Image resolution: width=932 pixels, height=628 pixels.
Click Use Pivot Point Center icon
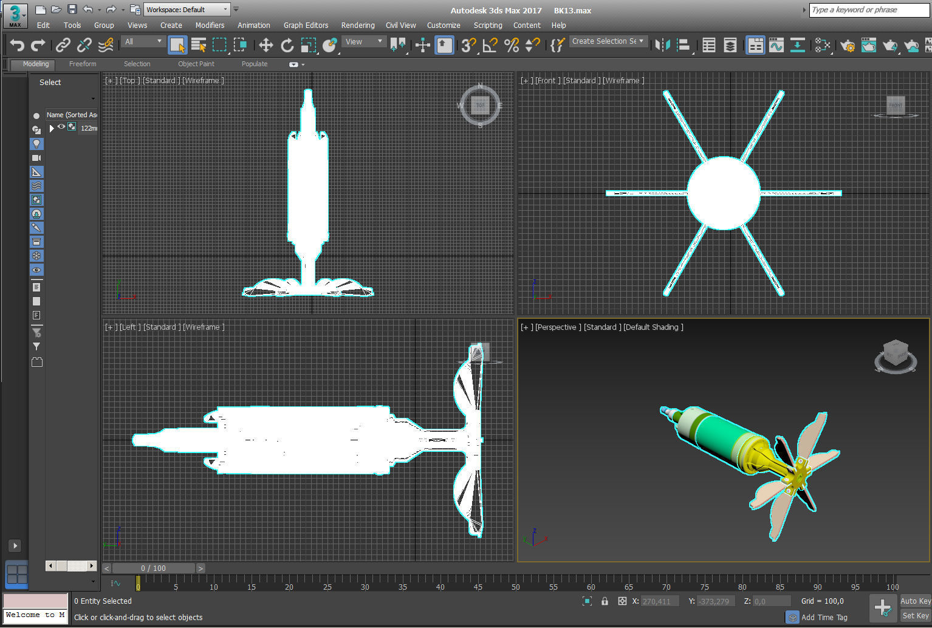(x=398, y=45)
